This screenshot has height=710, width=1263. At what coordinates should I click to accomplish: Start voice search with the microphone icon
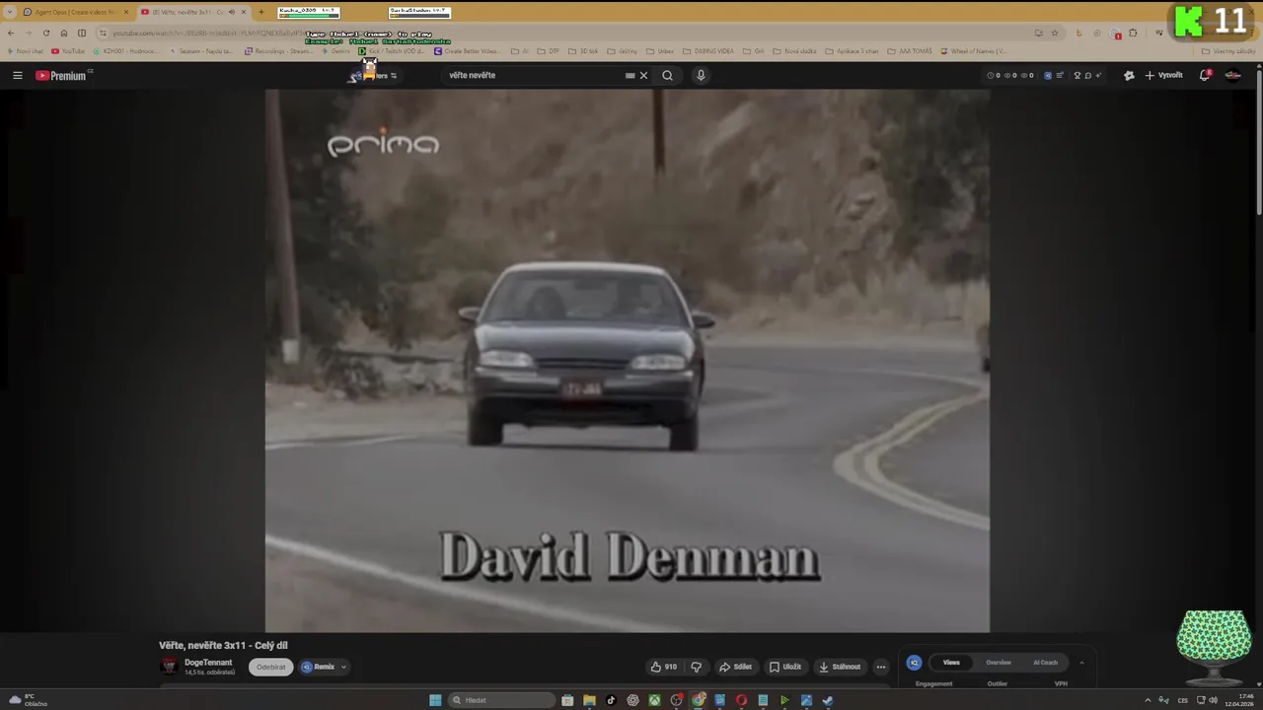(x=701, y=75)
